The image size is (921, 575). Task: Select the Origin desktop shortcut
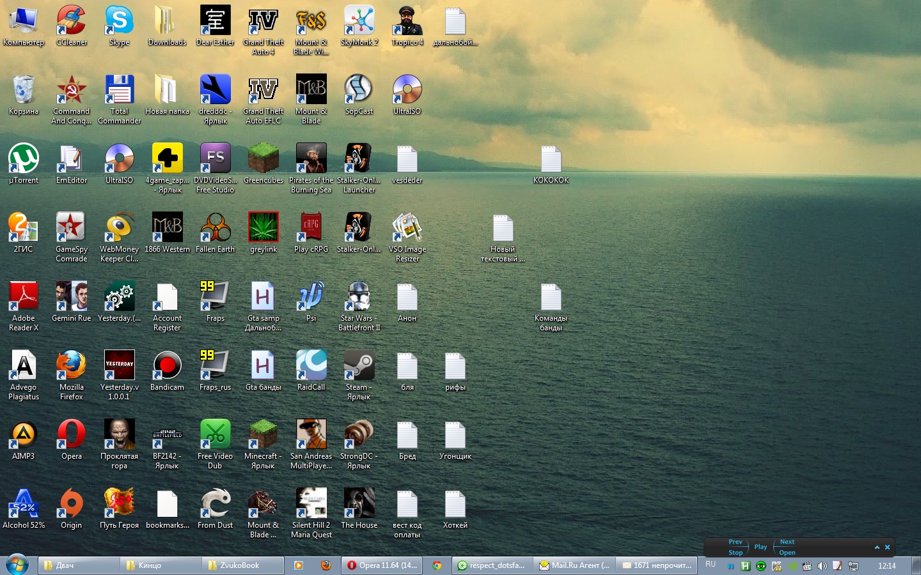(x=72, y=503)
